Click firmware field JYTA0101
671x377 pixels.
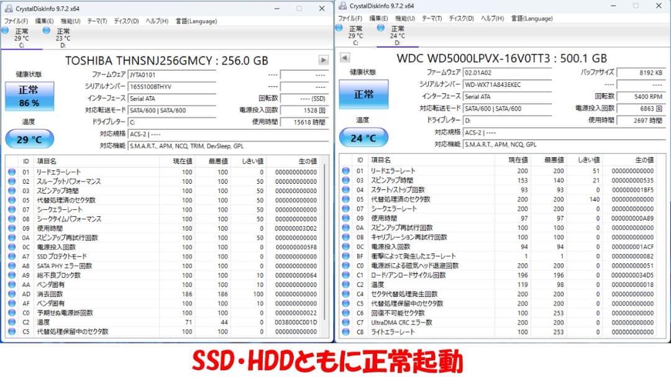171,75
